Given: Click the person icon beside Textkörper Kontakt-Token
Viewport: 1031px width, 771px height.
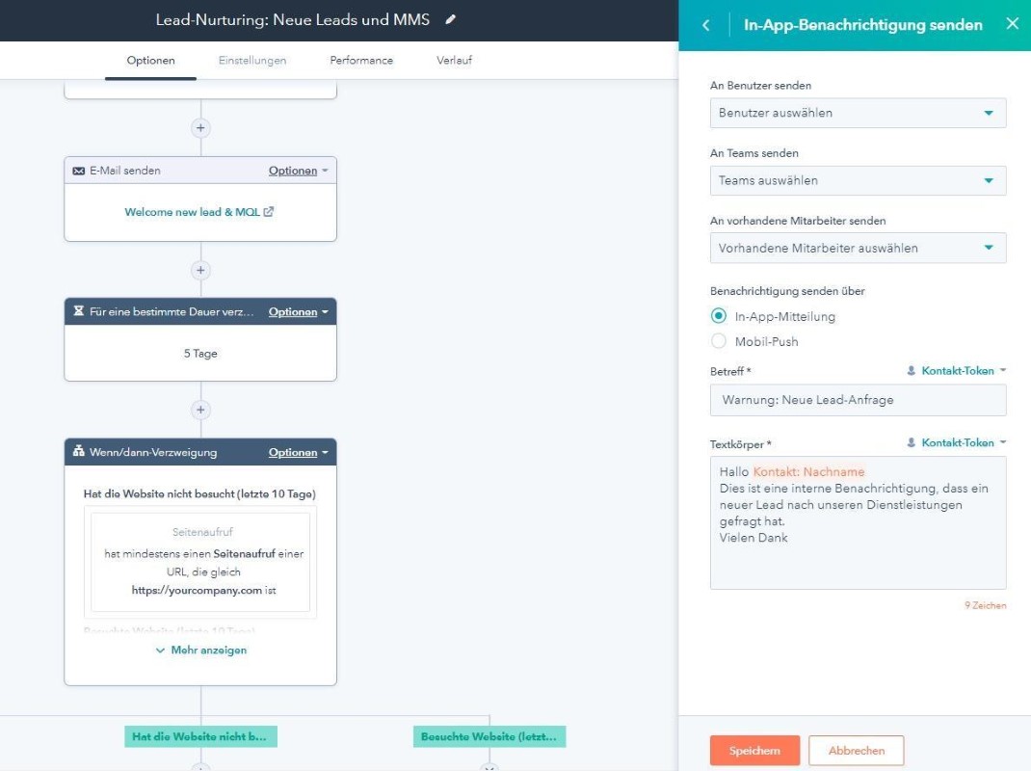Looking at the screenshot, I should click(912, 442).
